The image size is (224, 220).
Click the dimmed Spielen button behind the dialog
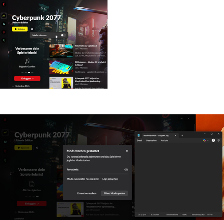(x=23, y=148)
